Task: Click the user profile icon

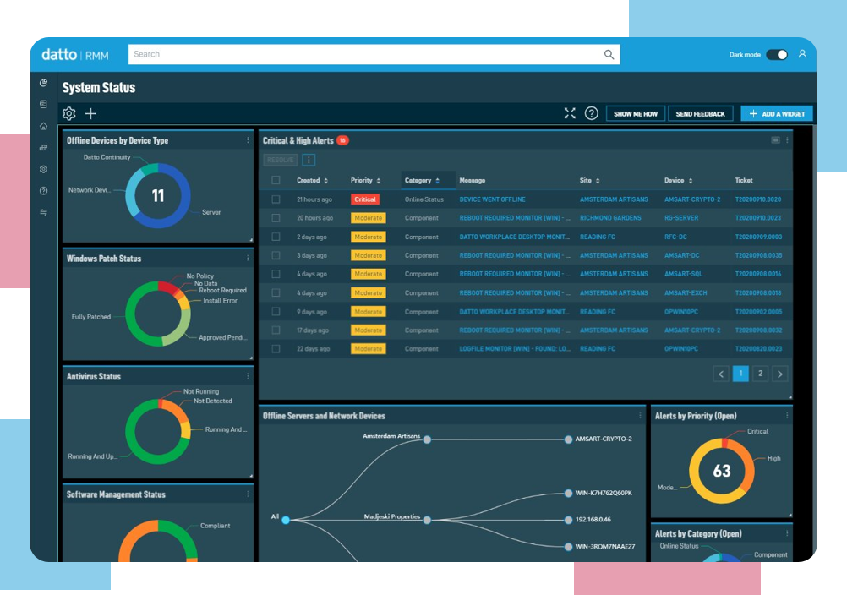Action: (802, 54)
